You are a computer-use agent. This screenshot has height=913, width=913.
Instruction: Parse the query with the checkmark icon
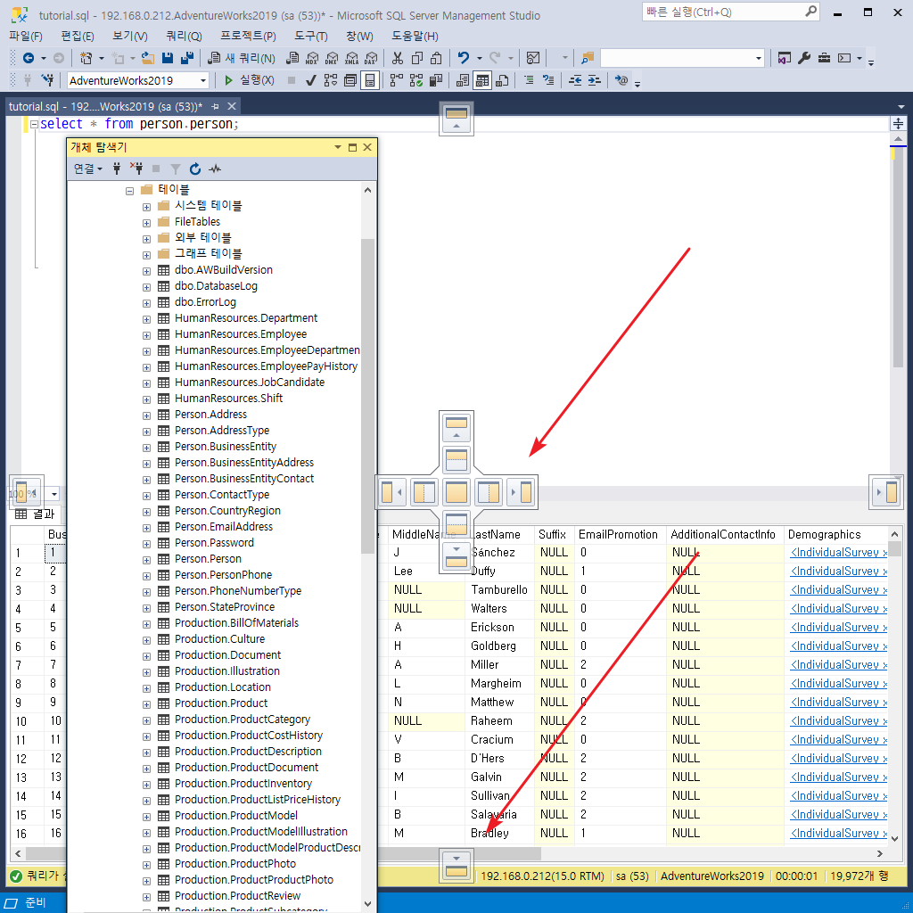tap(311, 79)
